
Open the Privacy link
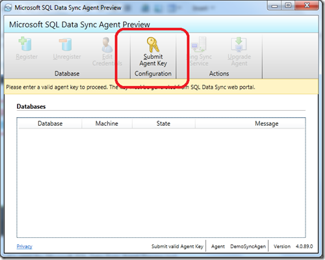click(x=25, y=246)
